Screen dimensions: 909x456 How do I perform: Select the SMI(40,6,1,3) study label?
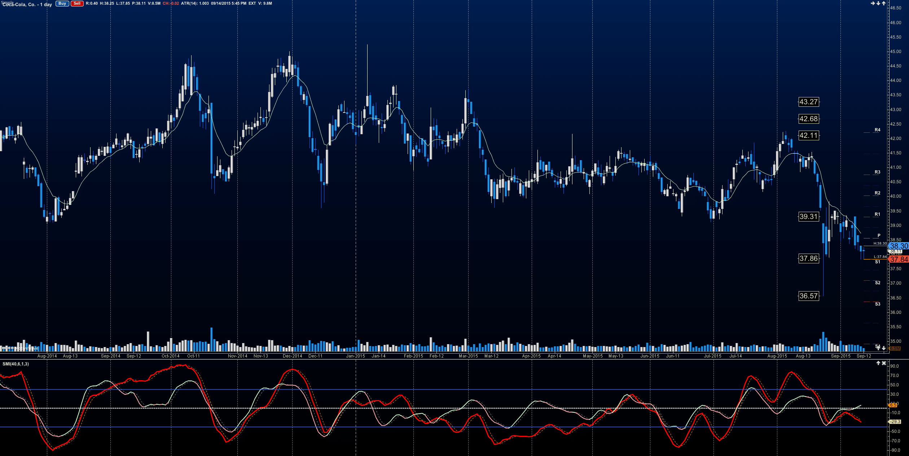(x=16, y=364)
